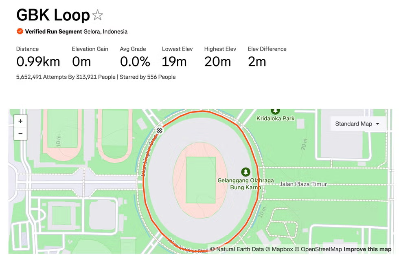Click the Improve this map link
This screenshot has width=399, height=263.
(367, 249)
